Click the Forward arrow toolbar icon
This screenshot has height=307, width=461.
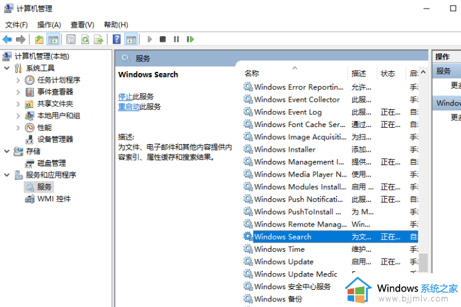[x=20, y=39]
